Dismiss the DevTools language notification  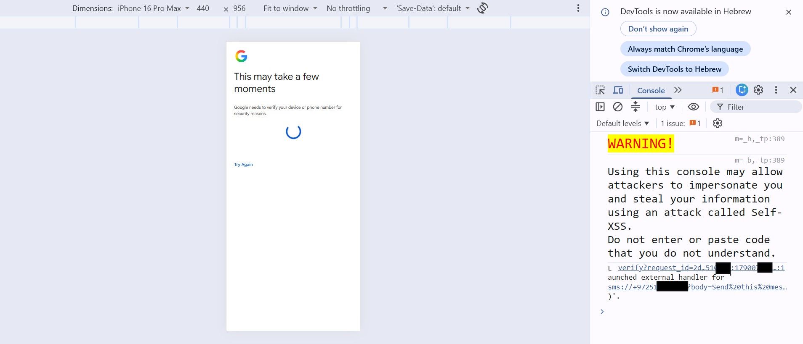click(789, 12)
